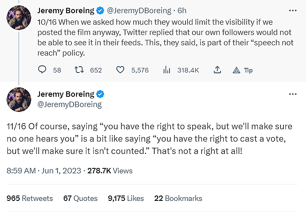Open the Jeremy Boreing name on 11/16 tweet

coord(66,94)
